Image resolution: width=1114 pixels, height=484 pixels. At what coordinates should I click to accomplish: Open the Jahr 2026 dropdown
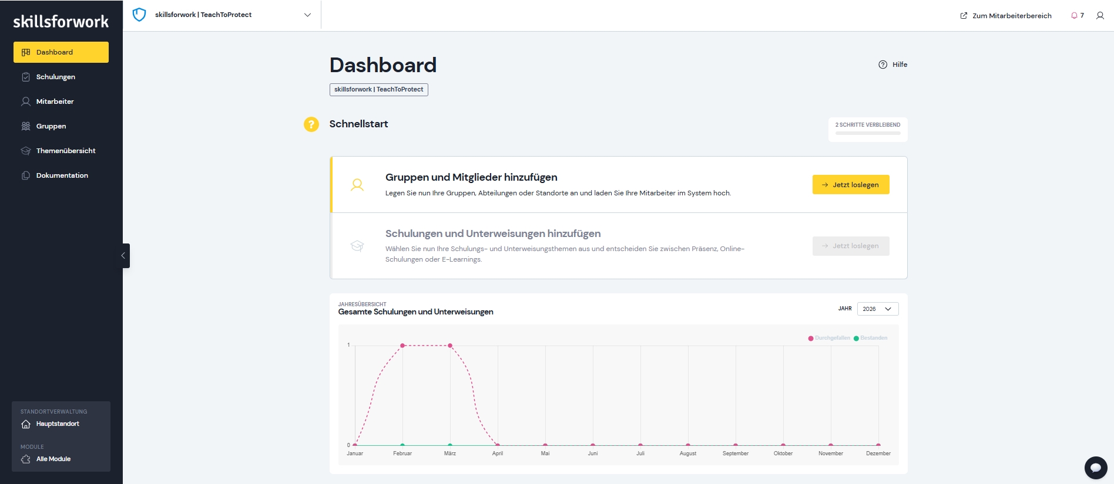tap(877, 309)
